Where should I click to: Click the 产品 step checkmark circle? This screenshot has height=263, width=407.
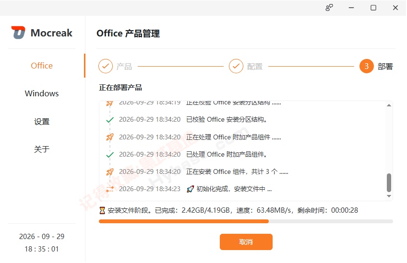coord(106,66)
